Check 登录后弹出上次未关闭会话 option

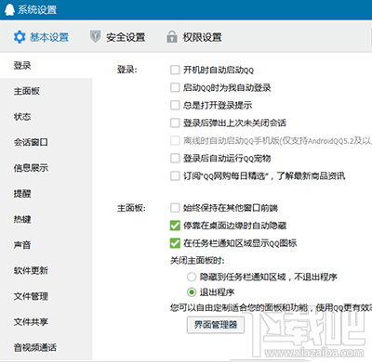(175, 123)
